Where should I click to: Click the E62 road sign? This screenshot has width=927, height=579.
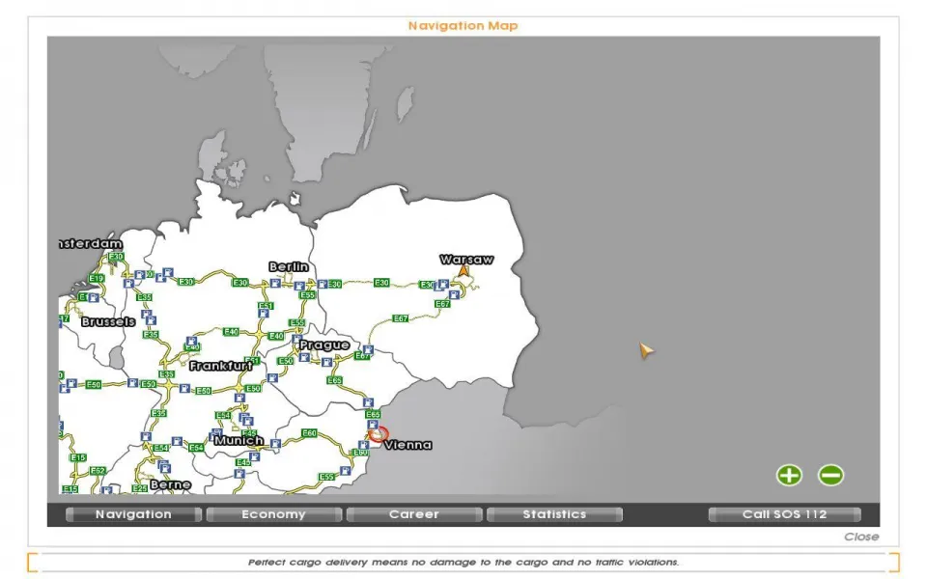click(98, 471)
